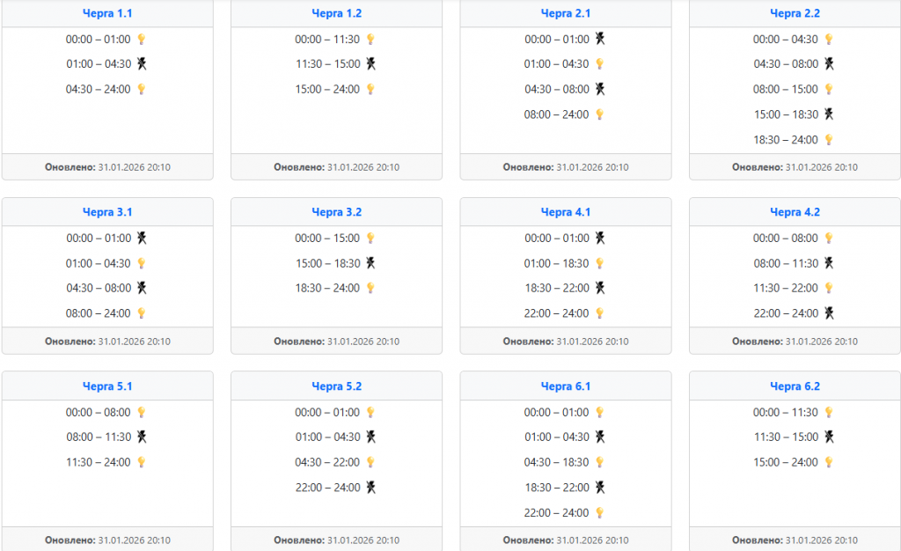Click light bulb for 01:00 – 04:30 in Черга 3.1
The image size is (901, 551).
click(141, 263)
